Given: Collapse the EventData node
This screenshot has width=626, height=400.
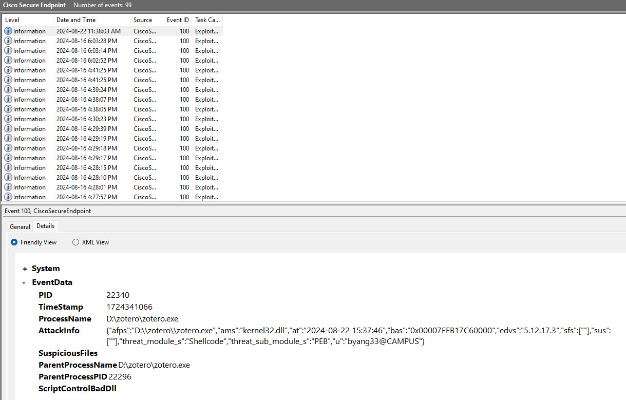Looking at the screenshot, I should coord(25,282).
